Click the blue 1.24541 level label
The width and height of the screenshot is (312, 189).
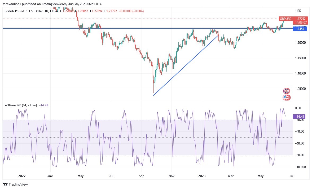[x=300, y=29]
